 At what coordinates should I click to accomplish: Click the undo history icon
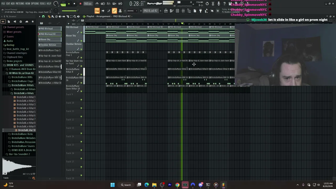click(x=207, y=4)
